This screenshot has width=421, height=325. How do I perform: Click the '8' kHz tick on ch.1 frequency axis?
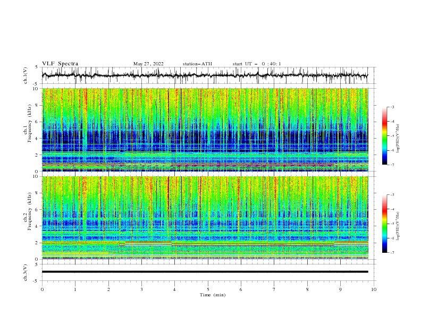coord(37,105)
